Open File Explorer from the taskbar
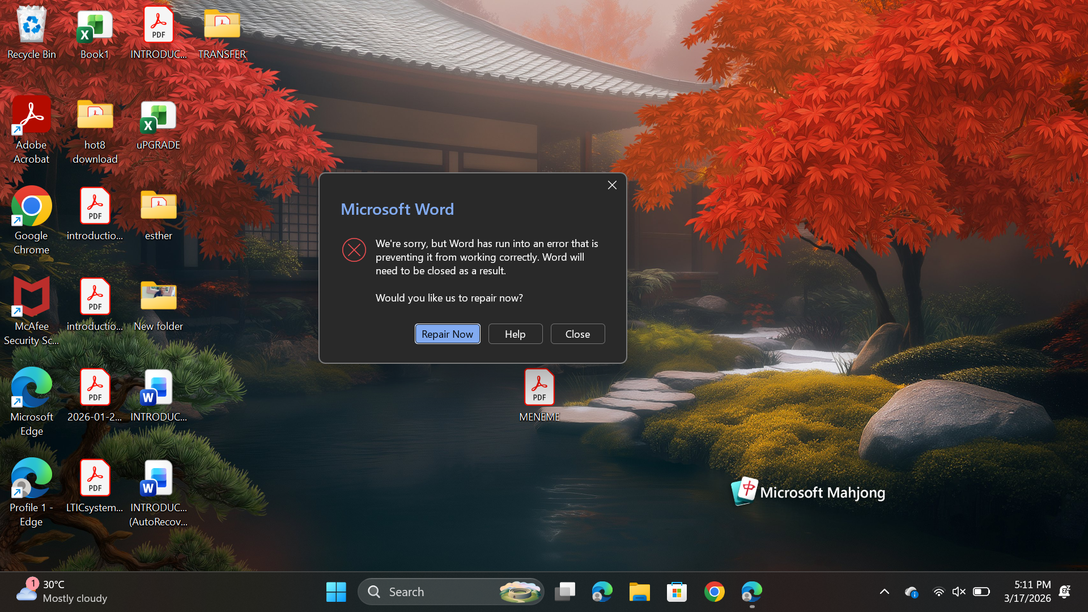Image resolution: width=1088 pixels, height=612 pixels. [639, 592]
